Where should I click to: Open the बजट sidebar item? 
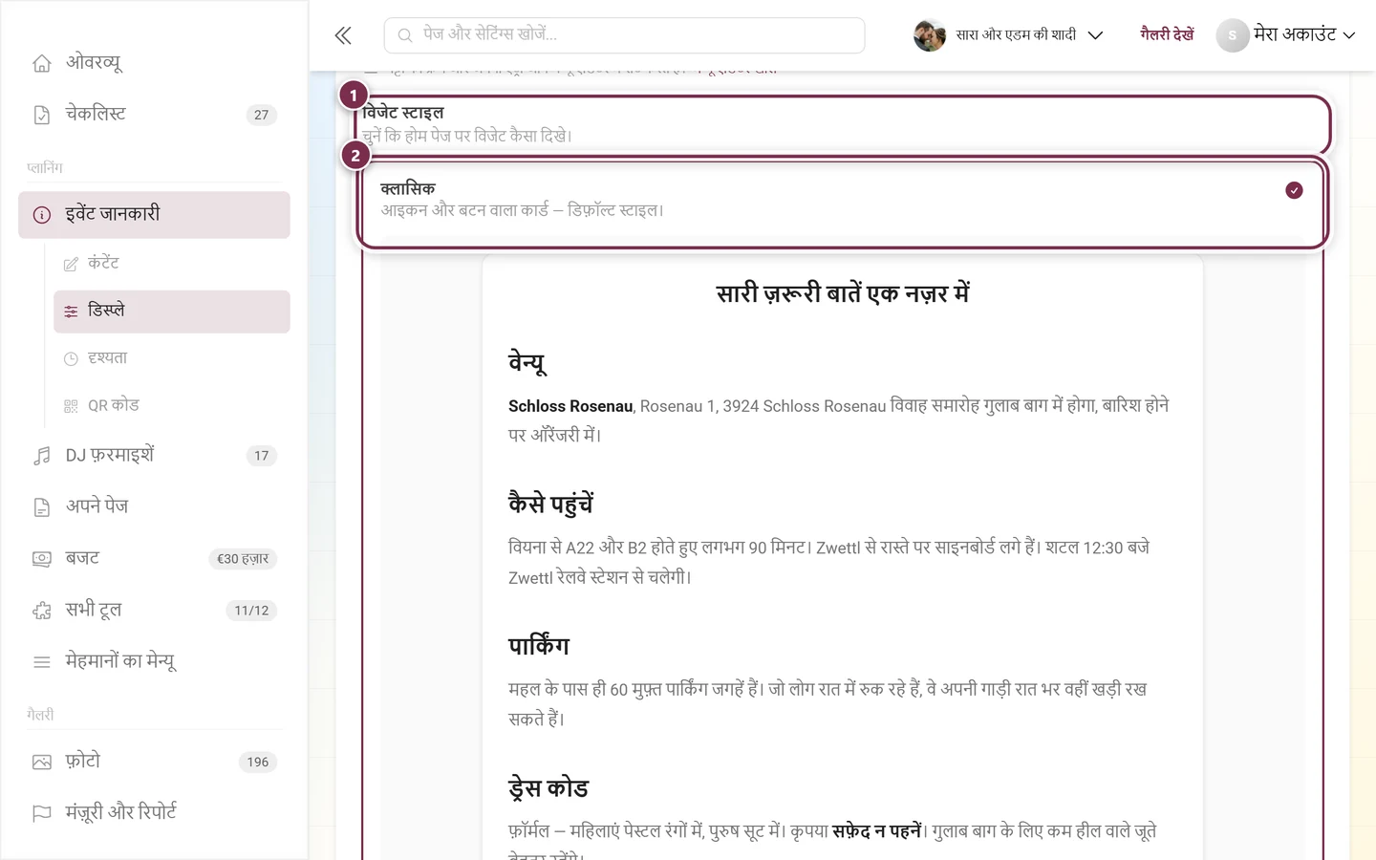tap(154, 559)
